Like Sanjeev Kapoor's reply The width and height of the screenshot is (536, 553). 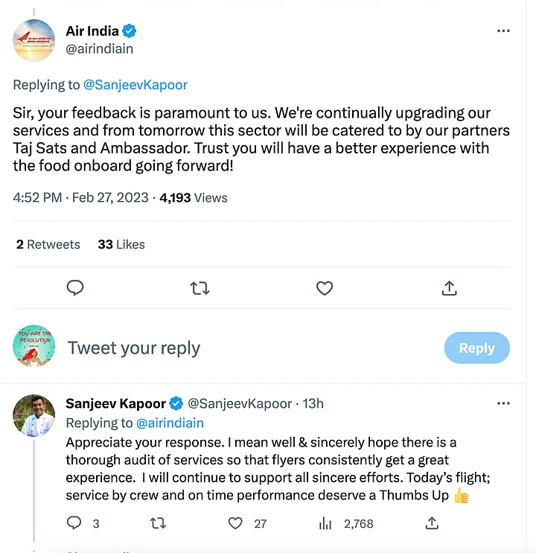click(235, 523)
